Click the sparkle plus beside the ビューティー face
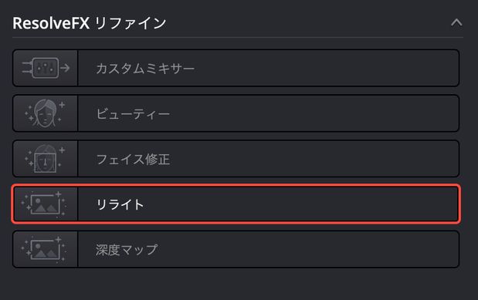 tap(62, 105)
